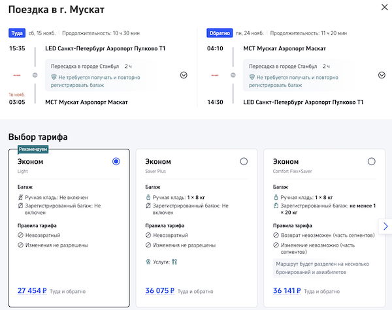Click the hand luggage icon in Light fare
Viewport: 392px width, 310px height.
pos(20,197)
